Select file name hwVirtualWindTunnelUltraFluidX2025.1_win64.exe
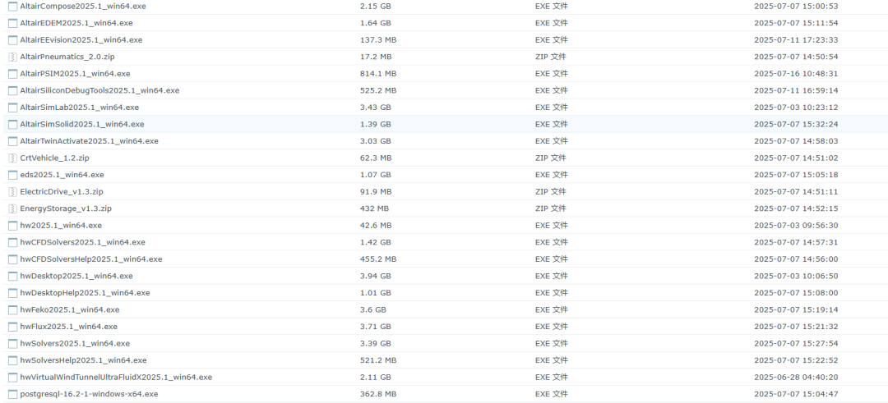This screenshot has width=888, height=403. [x=116, y=377]
